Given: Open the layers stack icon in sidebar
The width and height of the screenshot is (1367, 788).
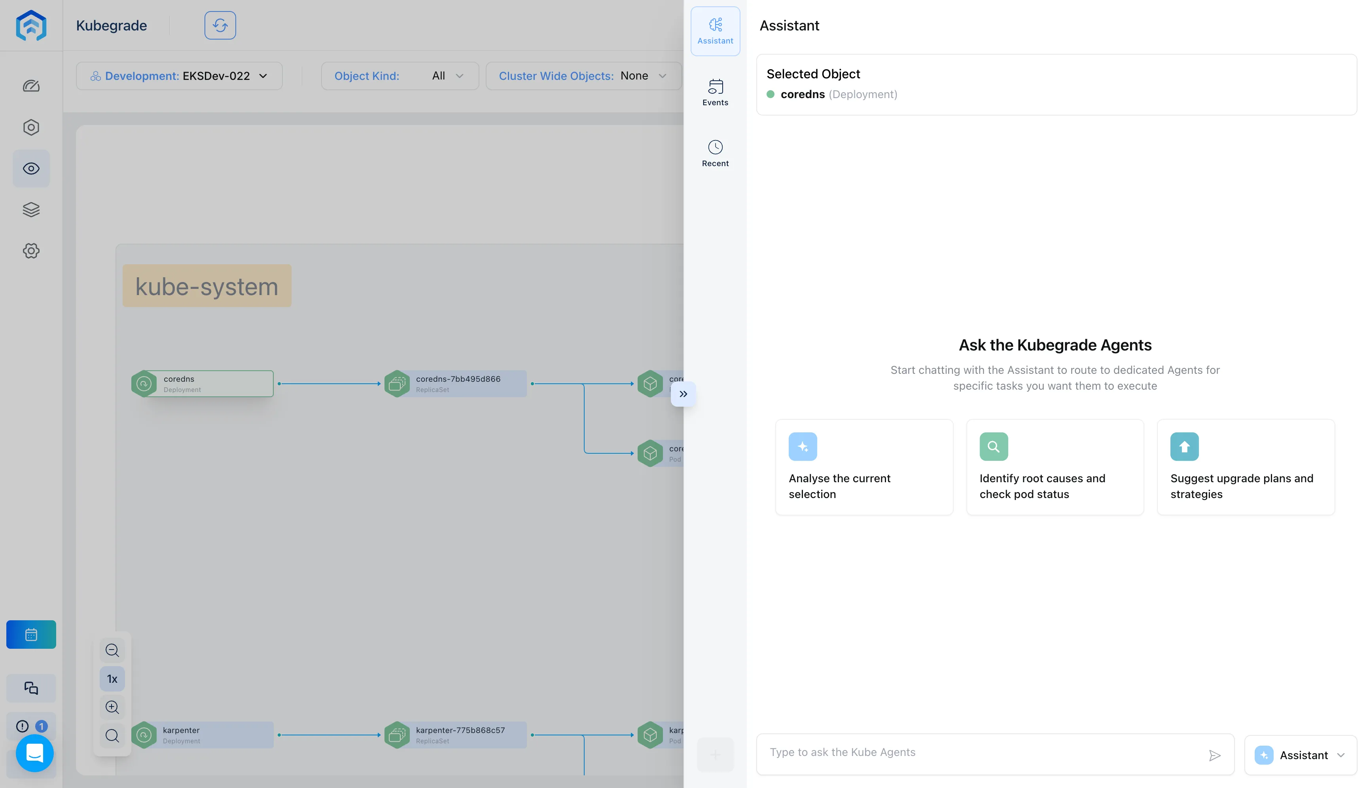Looking at the screenshot, I should click(x=31, y=209).
